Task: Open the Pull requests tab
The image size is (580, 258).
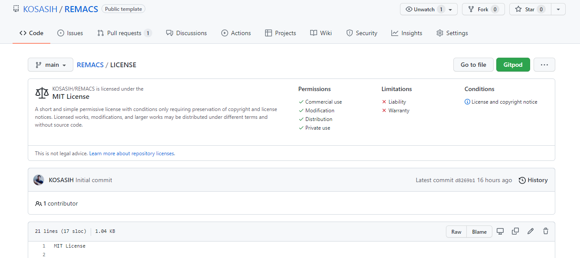Action: coord(125,33)
